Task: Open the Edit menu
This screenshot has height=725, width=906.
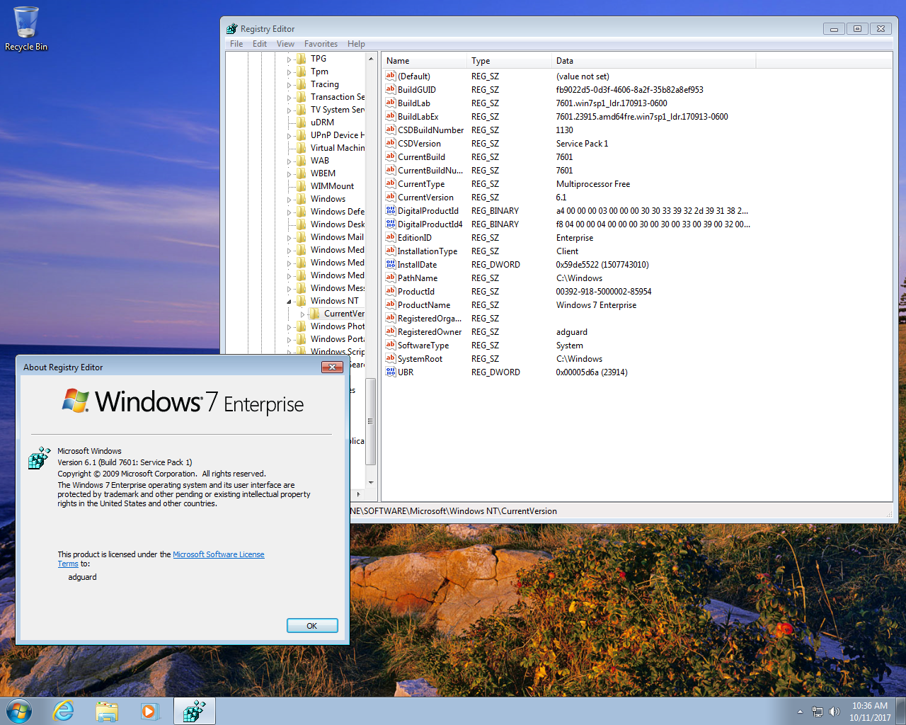Action: coord(260,44)
